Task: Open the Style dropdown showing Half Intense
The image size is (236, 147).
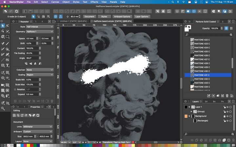Action: (40, 26)
